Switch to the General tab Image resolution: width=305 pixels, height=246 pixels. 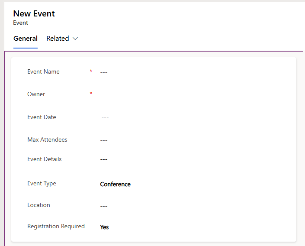click(x=26, y=39)
